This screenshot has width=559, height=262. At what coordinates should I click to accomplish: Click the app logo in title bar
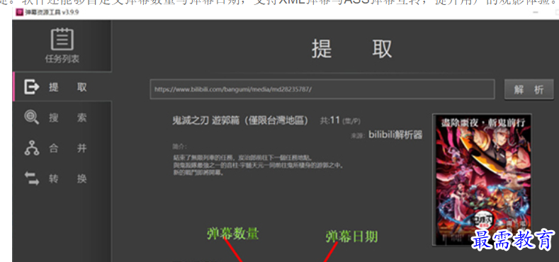20,13
